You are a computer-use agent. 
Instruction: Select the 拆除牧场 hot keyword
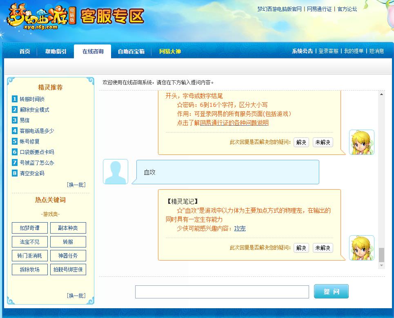[x=29, y=269]
